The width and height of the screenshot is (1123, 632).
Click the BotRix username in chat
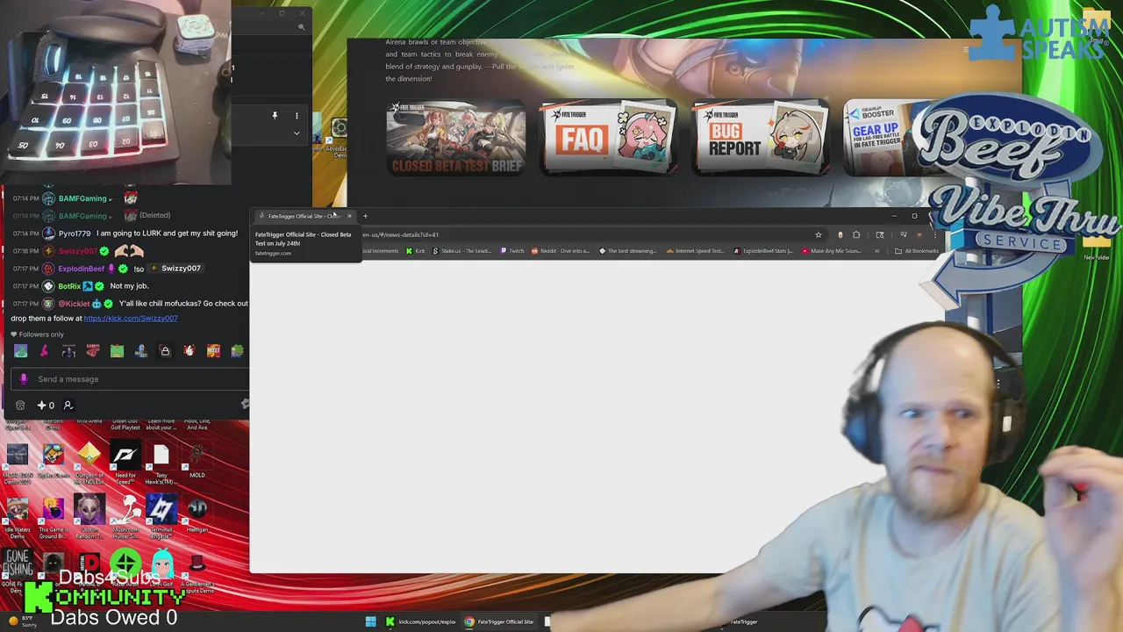coord(69,286)
